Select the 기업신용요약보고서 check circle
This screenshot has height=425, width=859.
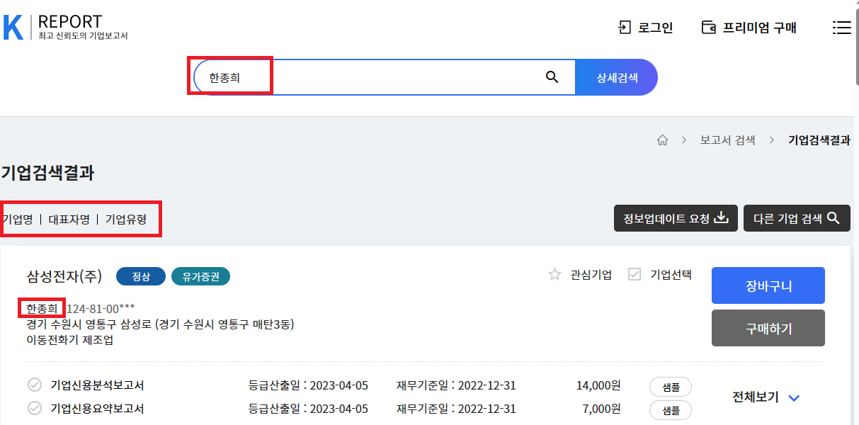pos(34,408)
